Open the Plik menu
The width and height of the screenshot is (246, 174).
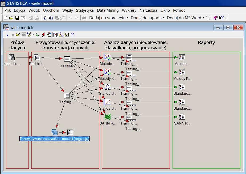click(x=7, y=10)
